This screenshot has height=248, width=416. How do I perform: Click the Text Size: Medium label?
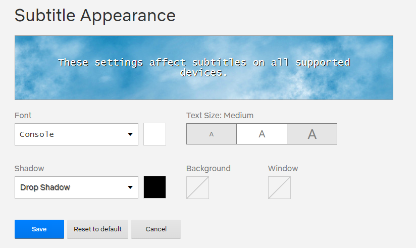(x=220, y=116)
